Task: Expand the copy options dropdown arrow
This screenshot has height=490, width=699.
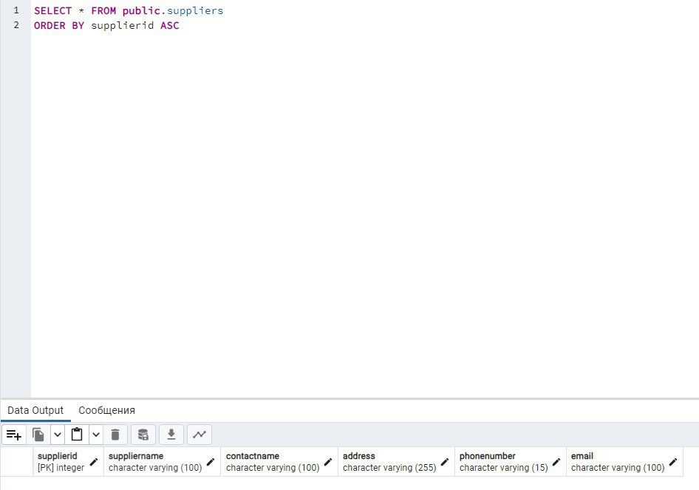Action: 58,435
